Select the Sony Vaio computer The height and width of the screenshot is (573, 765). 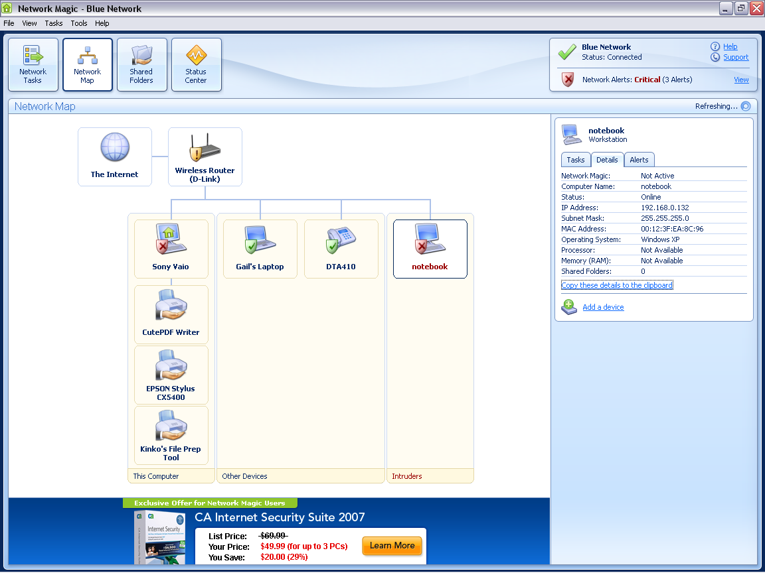click(171, 249)
